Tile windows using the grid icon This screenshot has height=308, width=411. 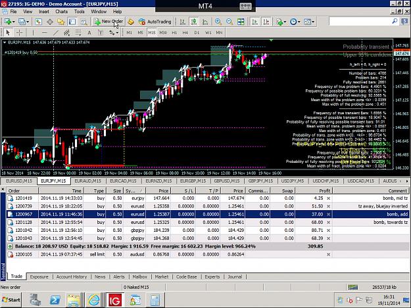click(241, 22)
